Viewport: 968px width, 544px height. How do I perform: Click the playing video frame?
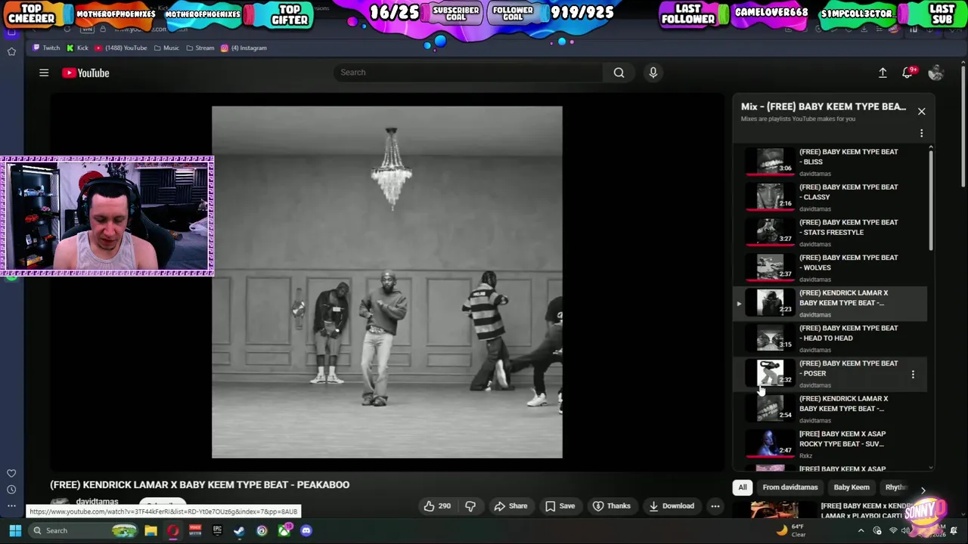click(387, 282)
